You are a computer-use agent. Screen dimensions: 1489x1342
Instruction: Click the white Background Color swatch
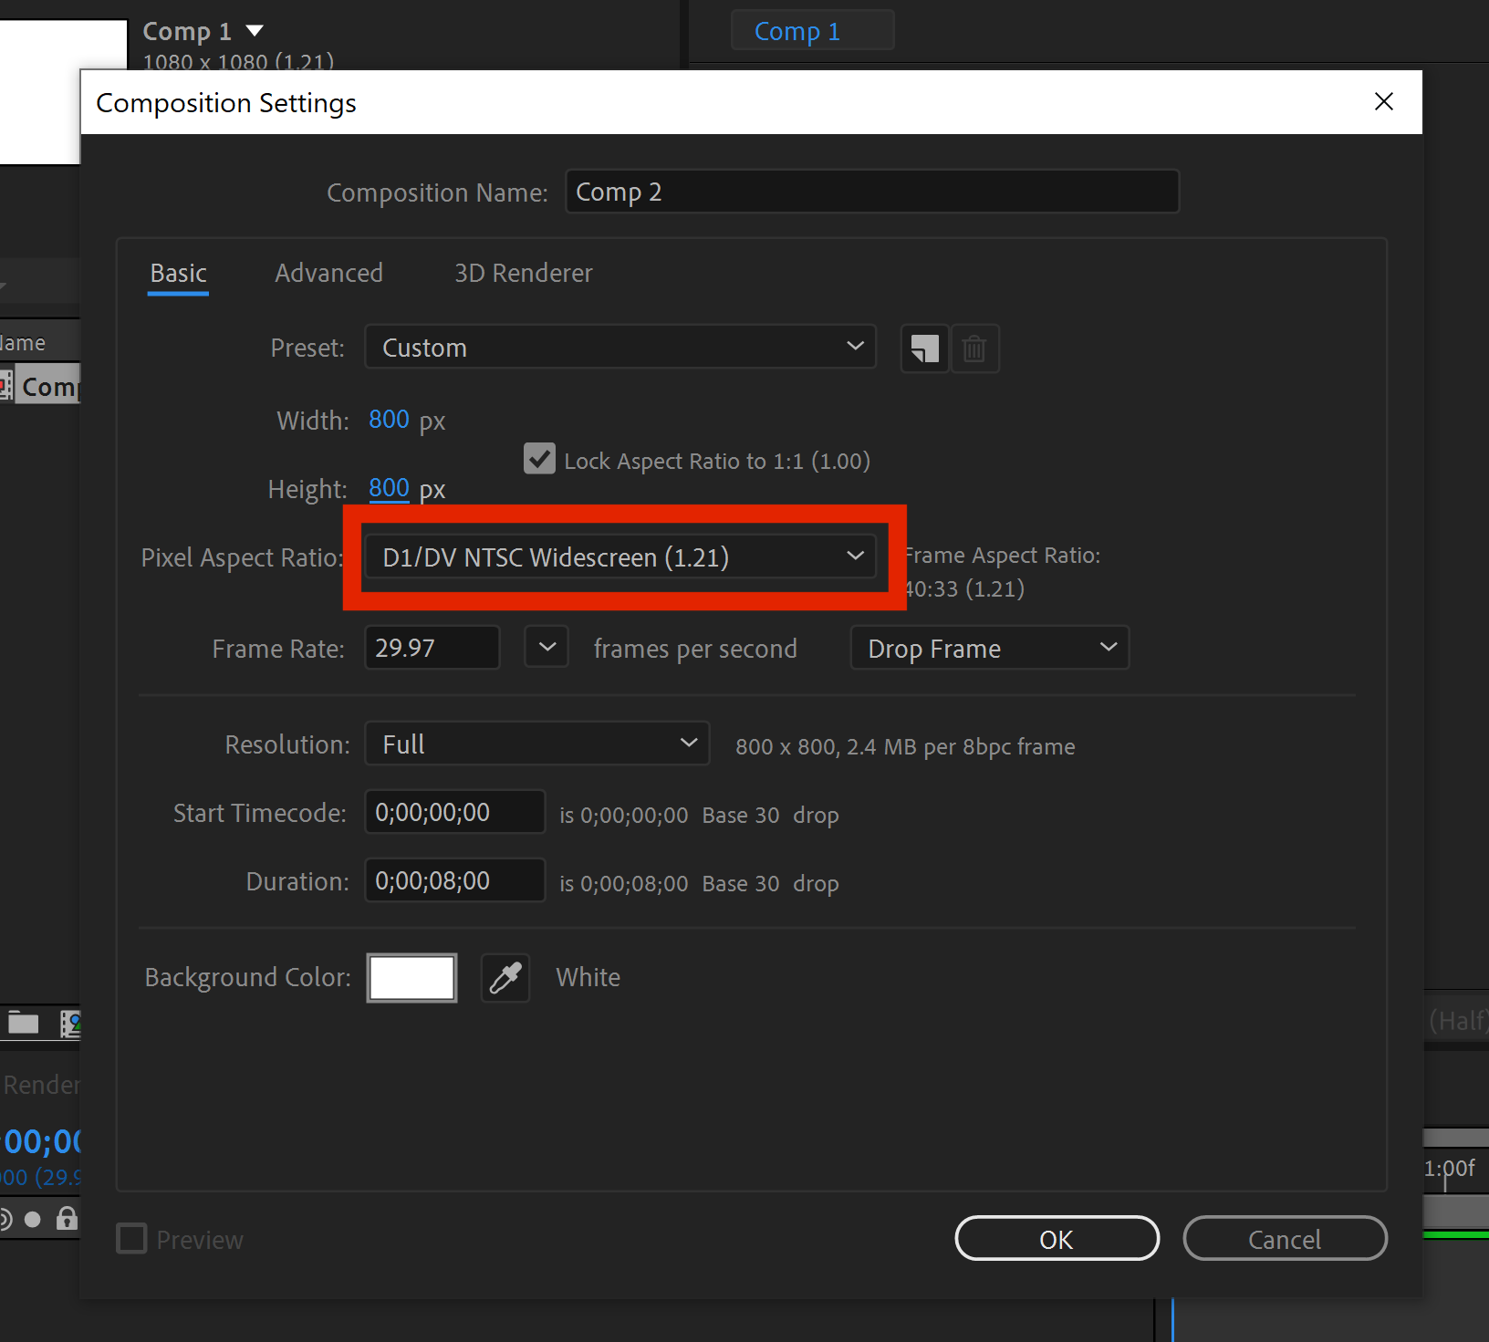[411, 977]
